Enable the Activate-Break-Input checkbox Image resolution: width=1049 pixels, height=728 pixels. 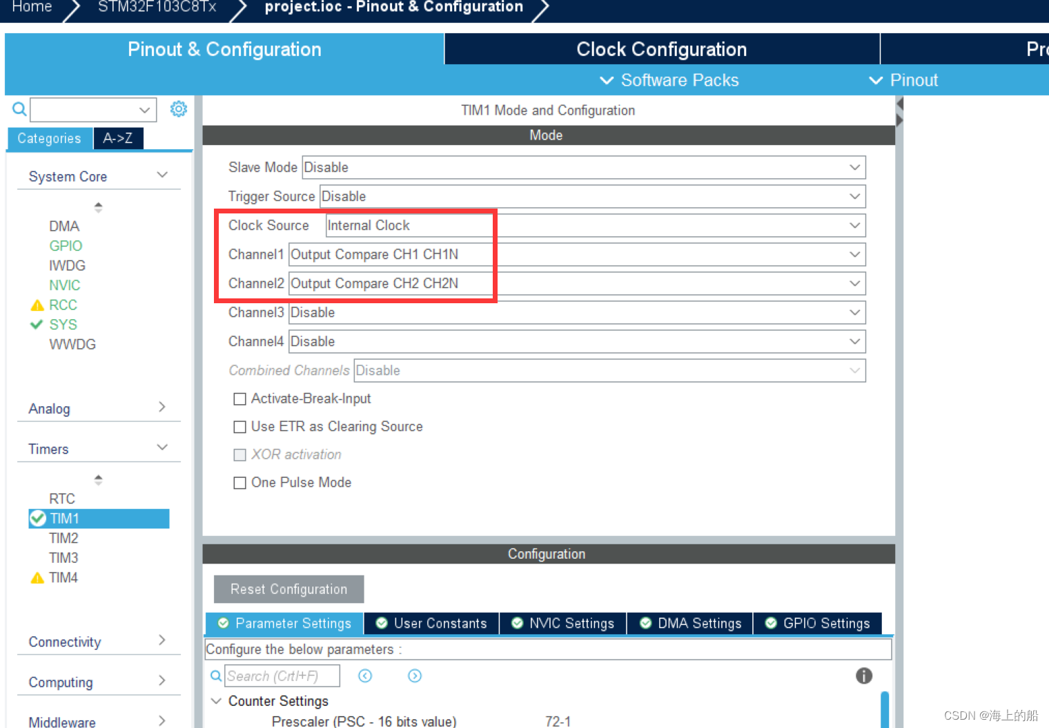coord(239,399)
